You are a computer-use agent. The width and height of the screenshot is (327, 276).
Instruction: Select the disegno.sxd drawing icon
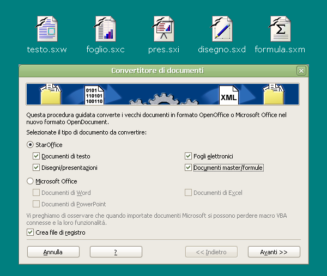[x=221, y=29]
